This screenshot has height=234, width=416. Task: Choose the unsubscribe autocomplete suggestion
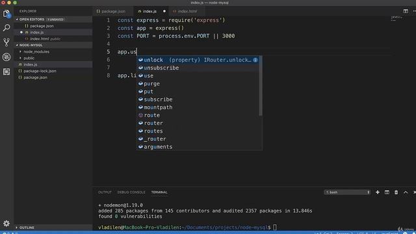(198, 68)
